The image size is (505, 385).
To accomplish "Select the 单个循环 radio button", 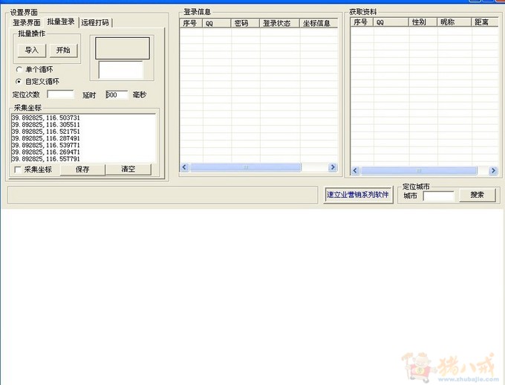I will coord(19,70).
